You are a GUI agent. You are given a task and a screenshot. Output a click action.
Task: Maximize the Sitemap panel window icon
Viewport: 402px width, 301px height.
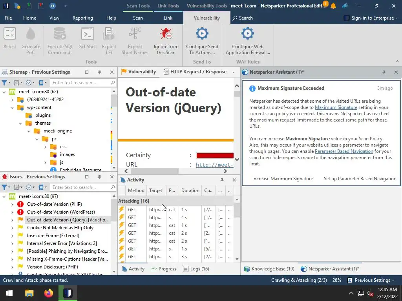tap(87, 72)
